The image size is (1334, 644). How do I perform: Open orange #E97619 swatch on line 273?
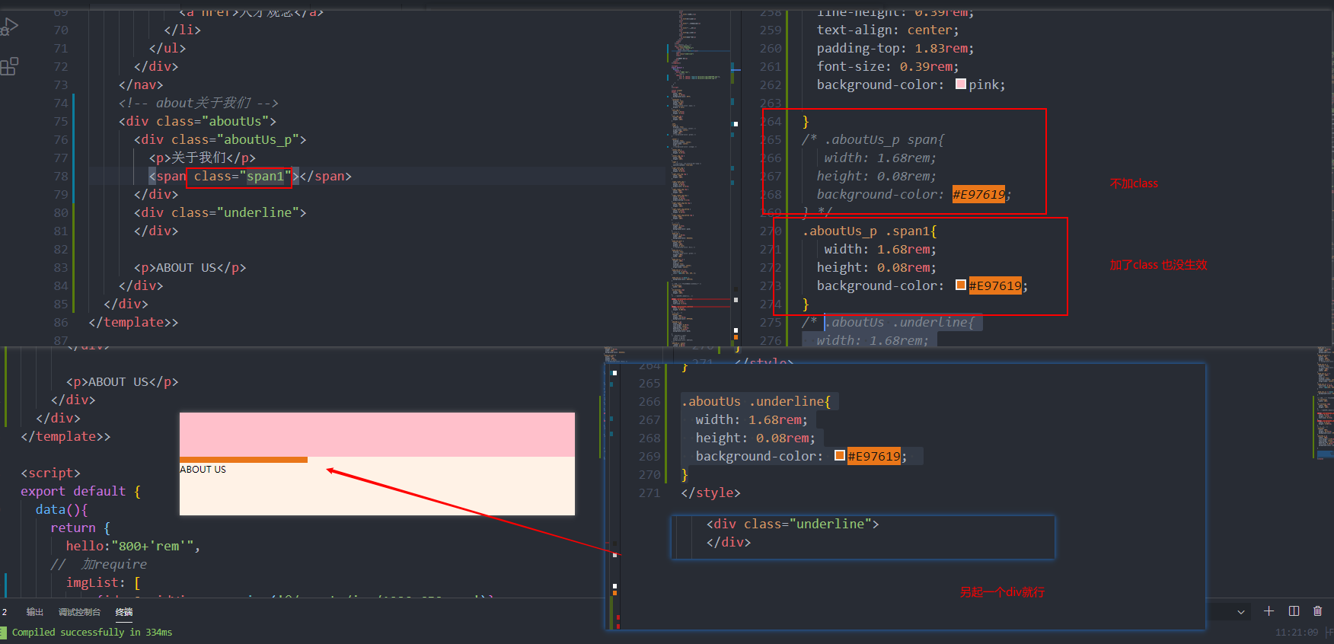tap(961, 285)
